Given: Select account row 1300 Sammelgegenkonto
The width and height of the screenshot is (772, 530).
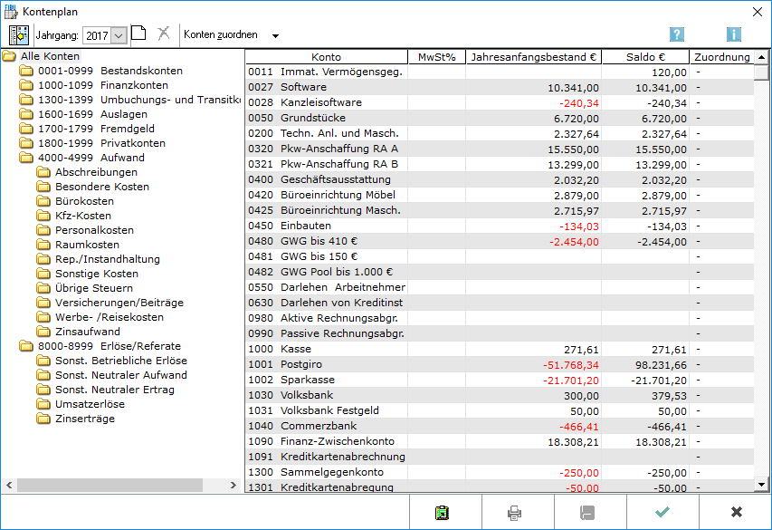Looking at the screenshot, I should coord(500,472).
